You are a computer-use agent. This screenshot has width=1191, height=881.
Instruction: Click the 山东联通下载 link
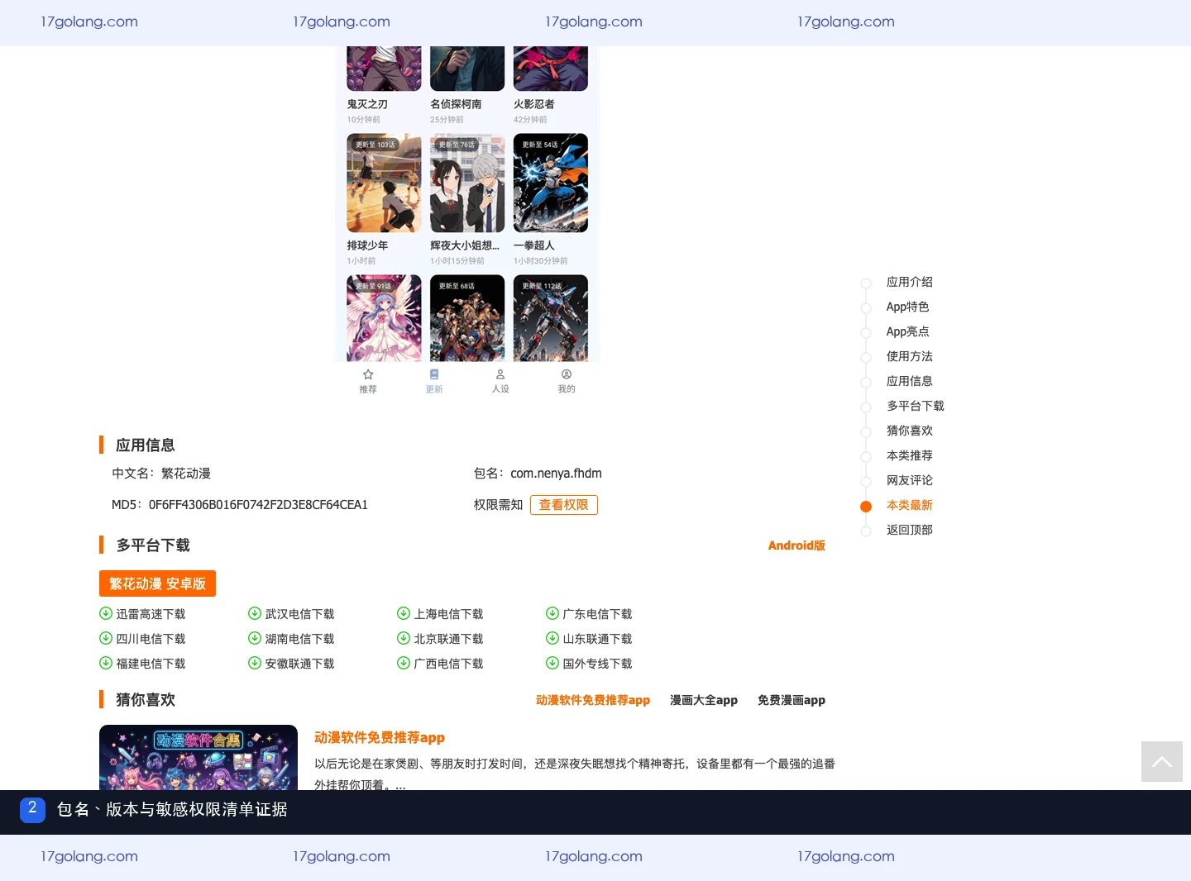pos(597,639)
